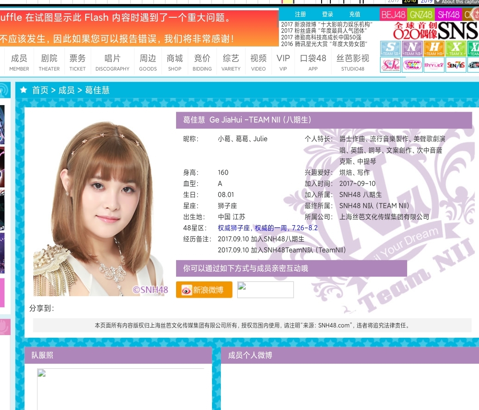Open the 新浪微博 Weibo button
The height and width of the screenshot is (410, 479).
coord(204,289)
